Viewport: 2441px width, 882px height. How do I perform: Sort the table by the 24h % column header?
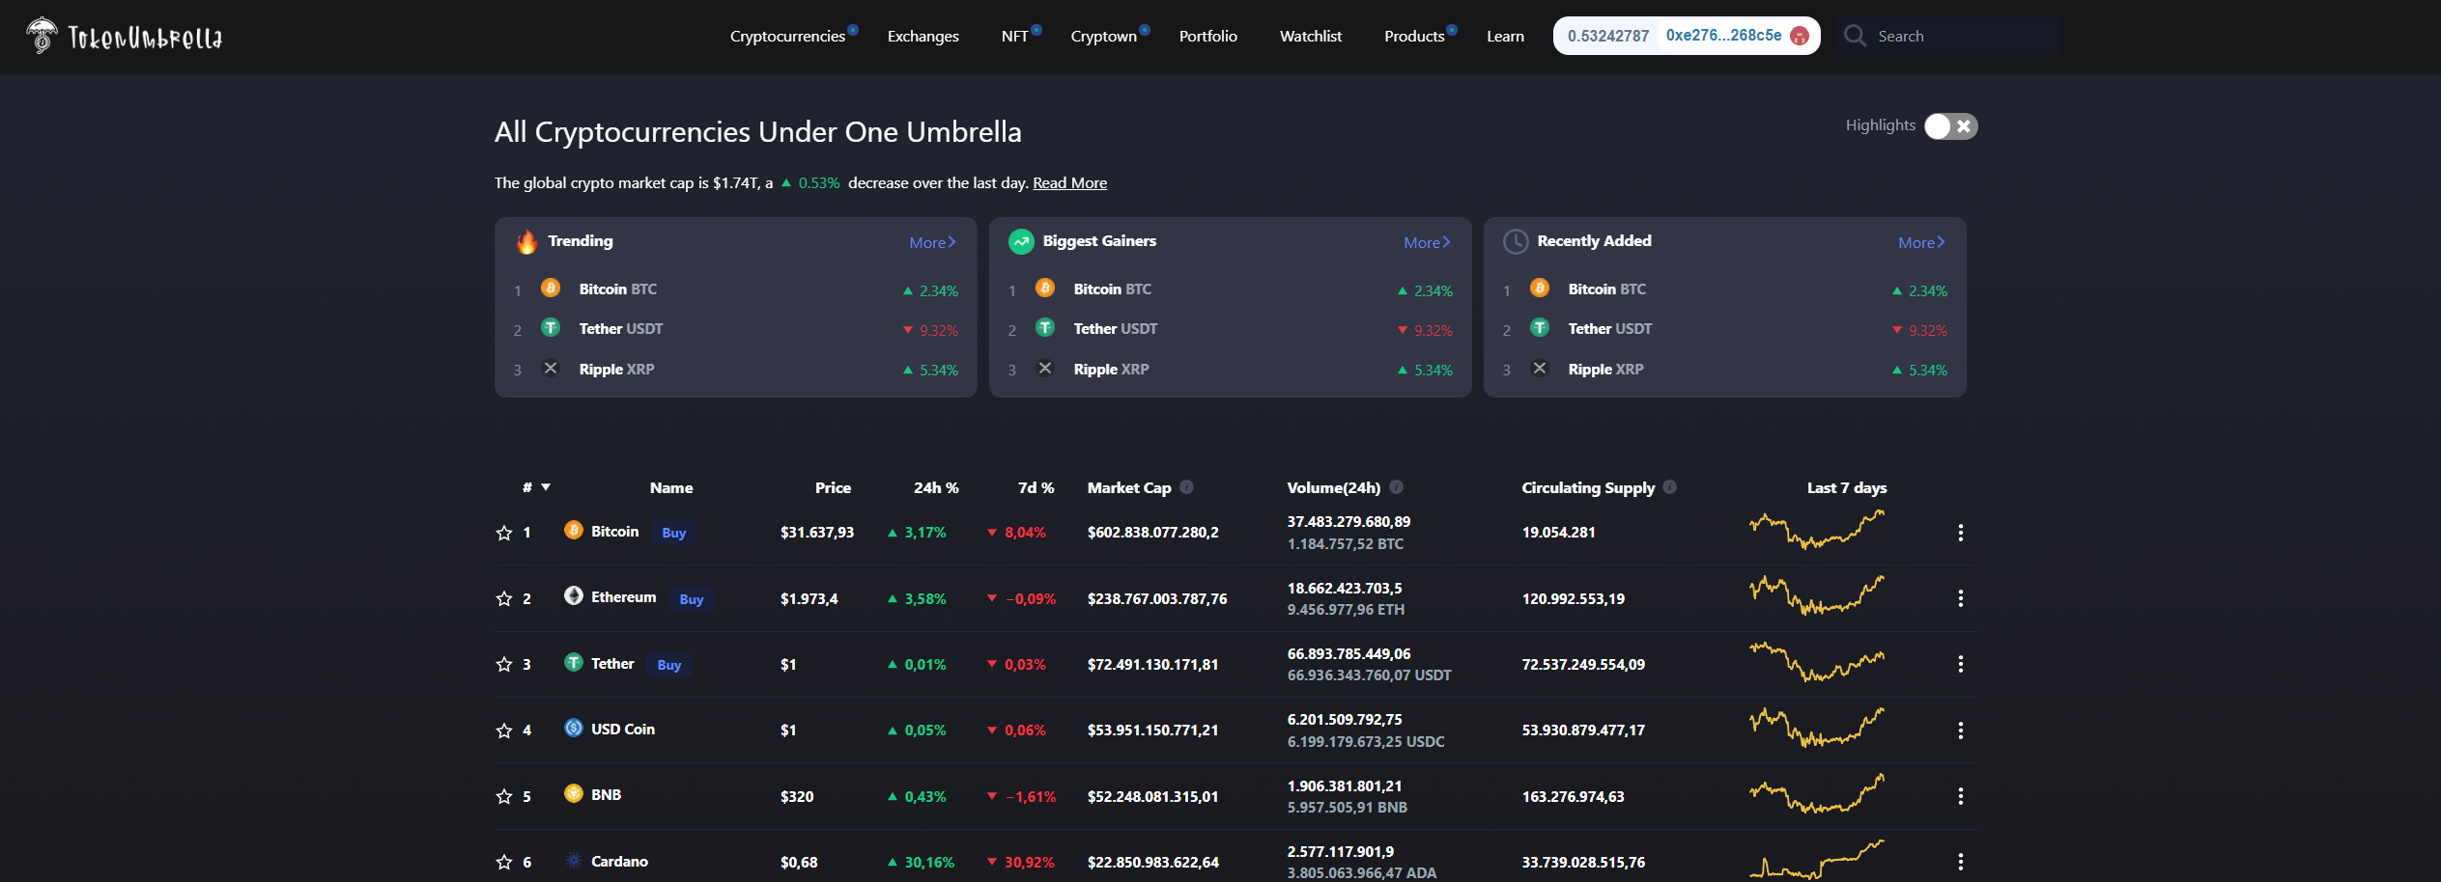(936, 487)
